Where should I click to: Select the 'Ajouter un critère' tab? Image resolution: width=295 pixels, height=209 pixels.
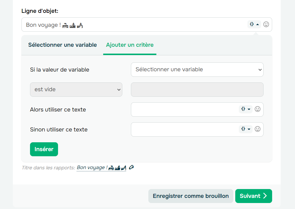coord(129,45)
